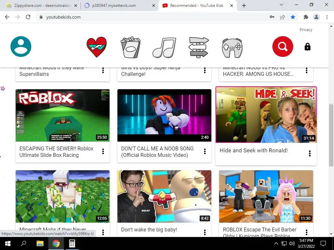
Task: Open 'Hide and Seek with Ronald!' title
Action: [x=254, y=150]
